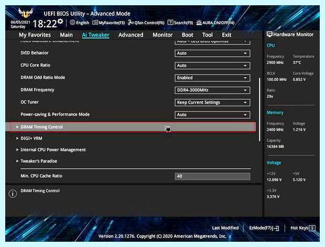
Task: Open MyFavorite(F3) icon in top bar
Action: click(x=95, y=23)
